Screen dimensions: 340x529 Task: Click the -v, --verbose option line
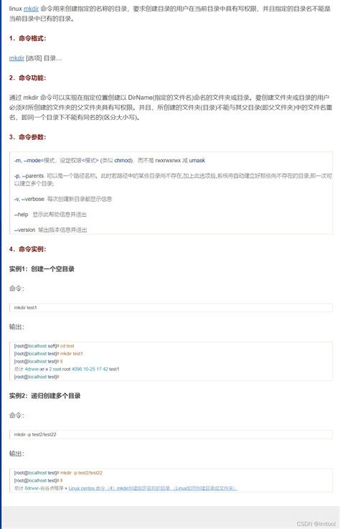[63, 199]
